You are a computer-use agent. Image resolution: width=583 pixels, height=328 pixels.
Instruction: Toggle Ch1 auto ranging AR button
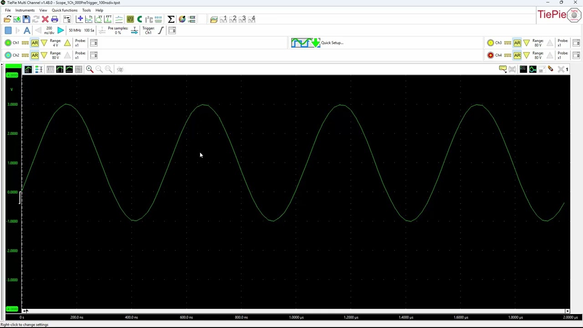pos(35,43)
